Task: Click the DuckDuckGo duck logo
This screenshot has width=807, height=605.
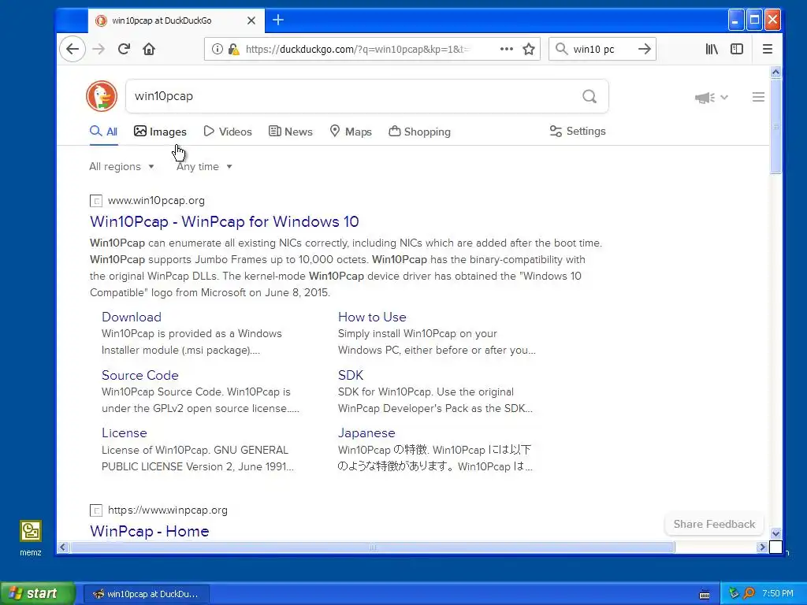Action: 102,96
